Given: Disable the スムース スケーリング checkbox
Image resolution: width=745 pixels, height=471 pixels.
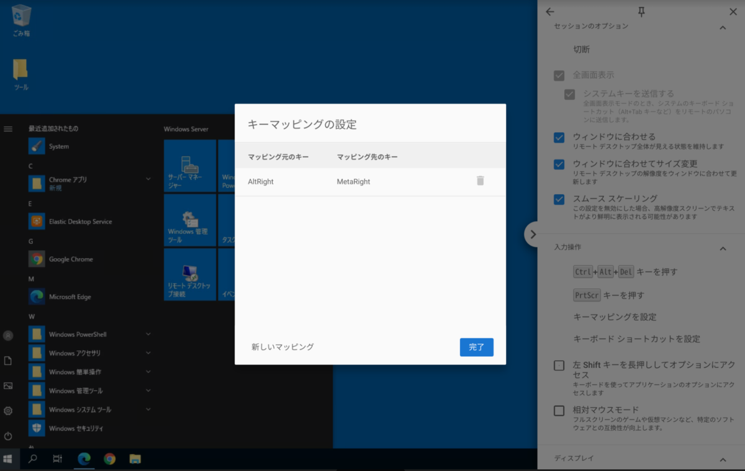Looking at the screenshot, I should point(558,199).
